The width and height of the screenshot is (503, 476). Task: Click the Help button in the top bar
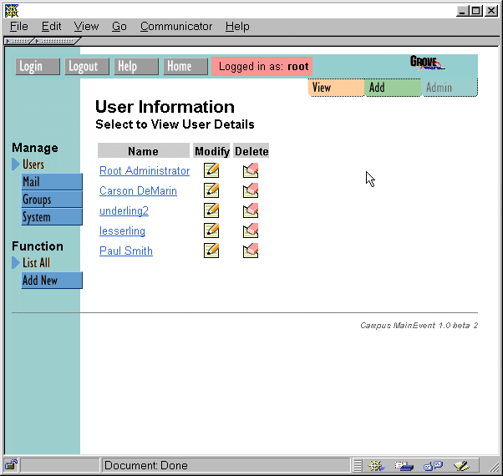[x=135, y=67]
